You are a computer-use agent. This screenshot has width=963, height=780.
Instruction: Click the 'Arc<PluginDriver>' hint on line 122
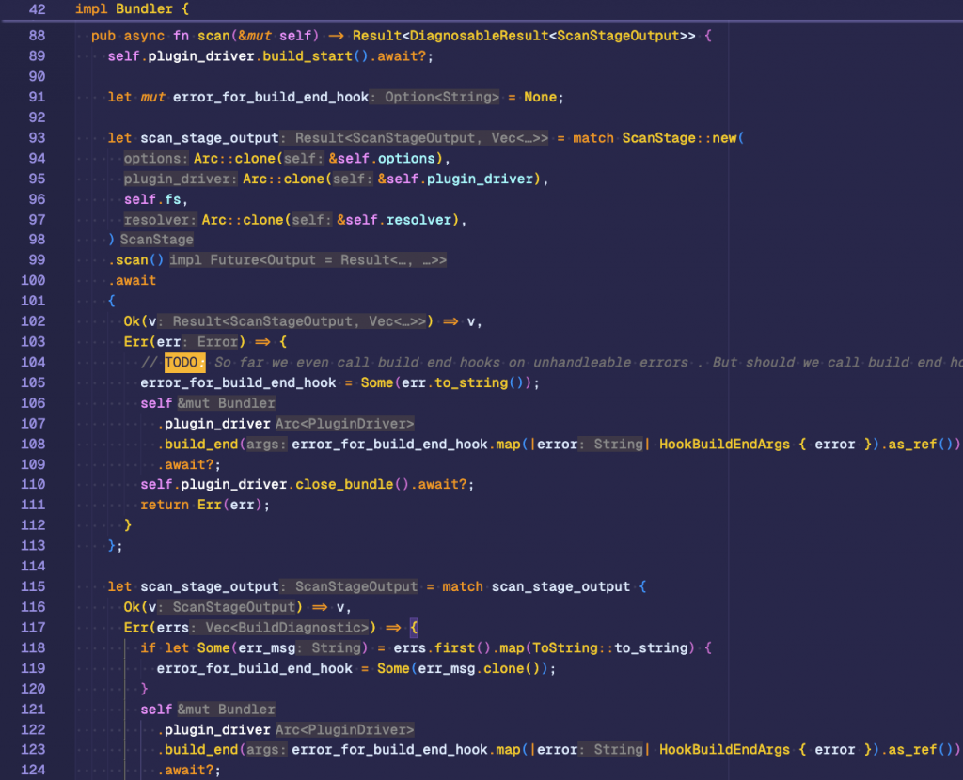[344, 729]
